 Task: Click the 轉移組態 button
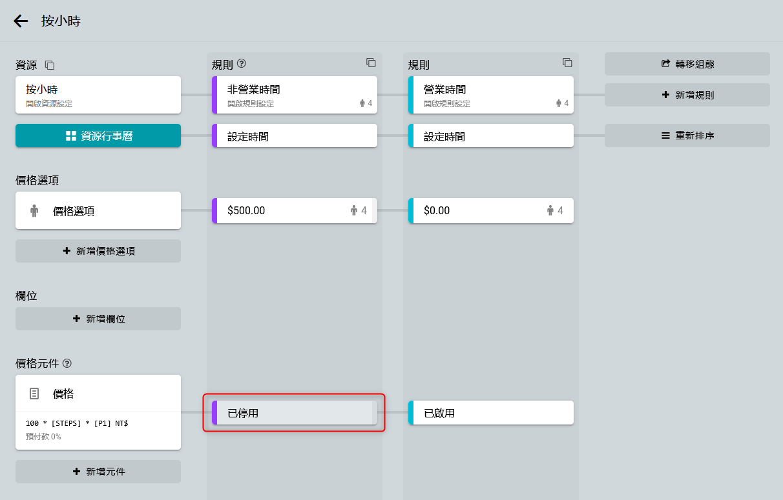pyautogui.click(x=687, y=64)
